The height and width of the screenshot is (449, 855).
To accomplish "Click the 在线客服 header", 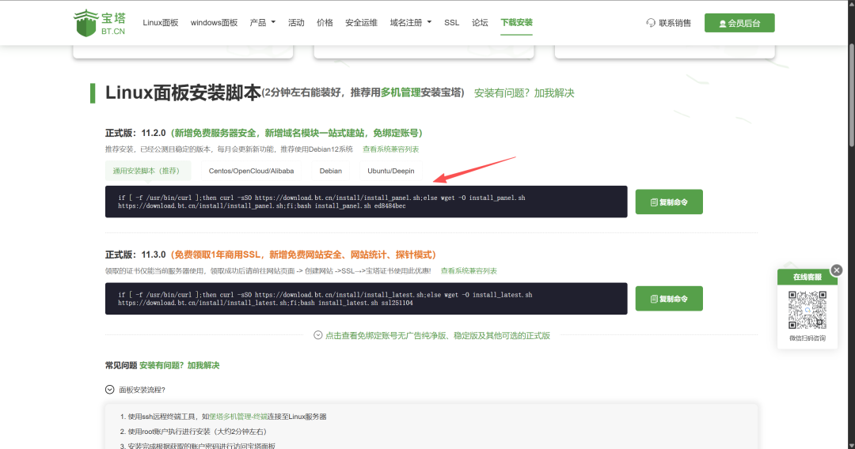I will coord(807,277).
